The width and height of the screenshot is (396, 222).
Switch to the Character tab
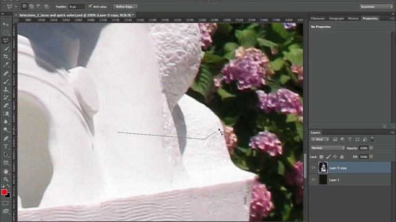[x=317, y=18]
